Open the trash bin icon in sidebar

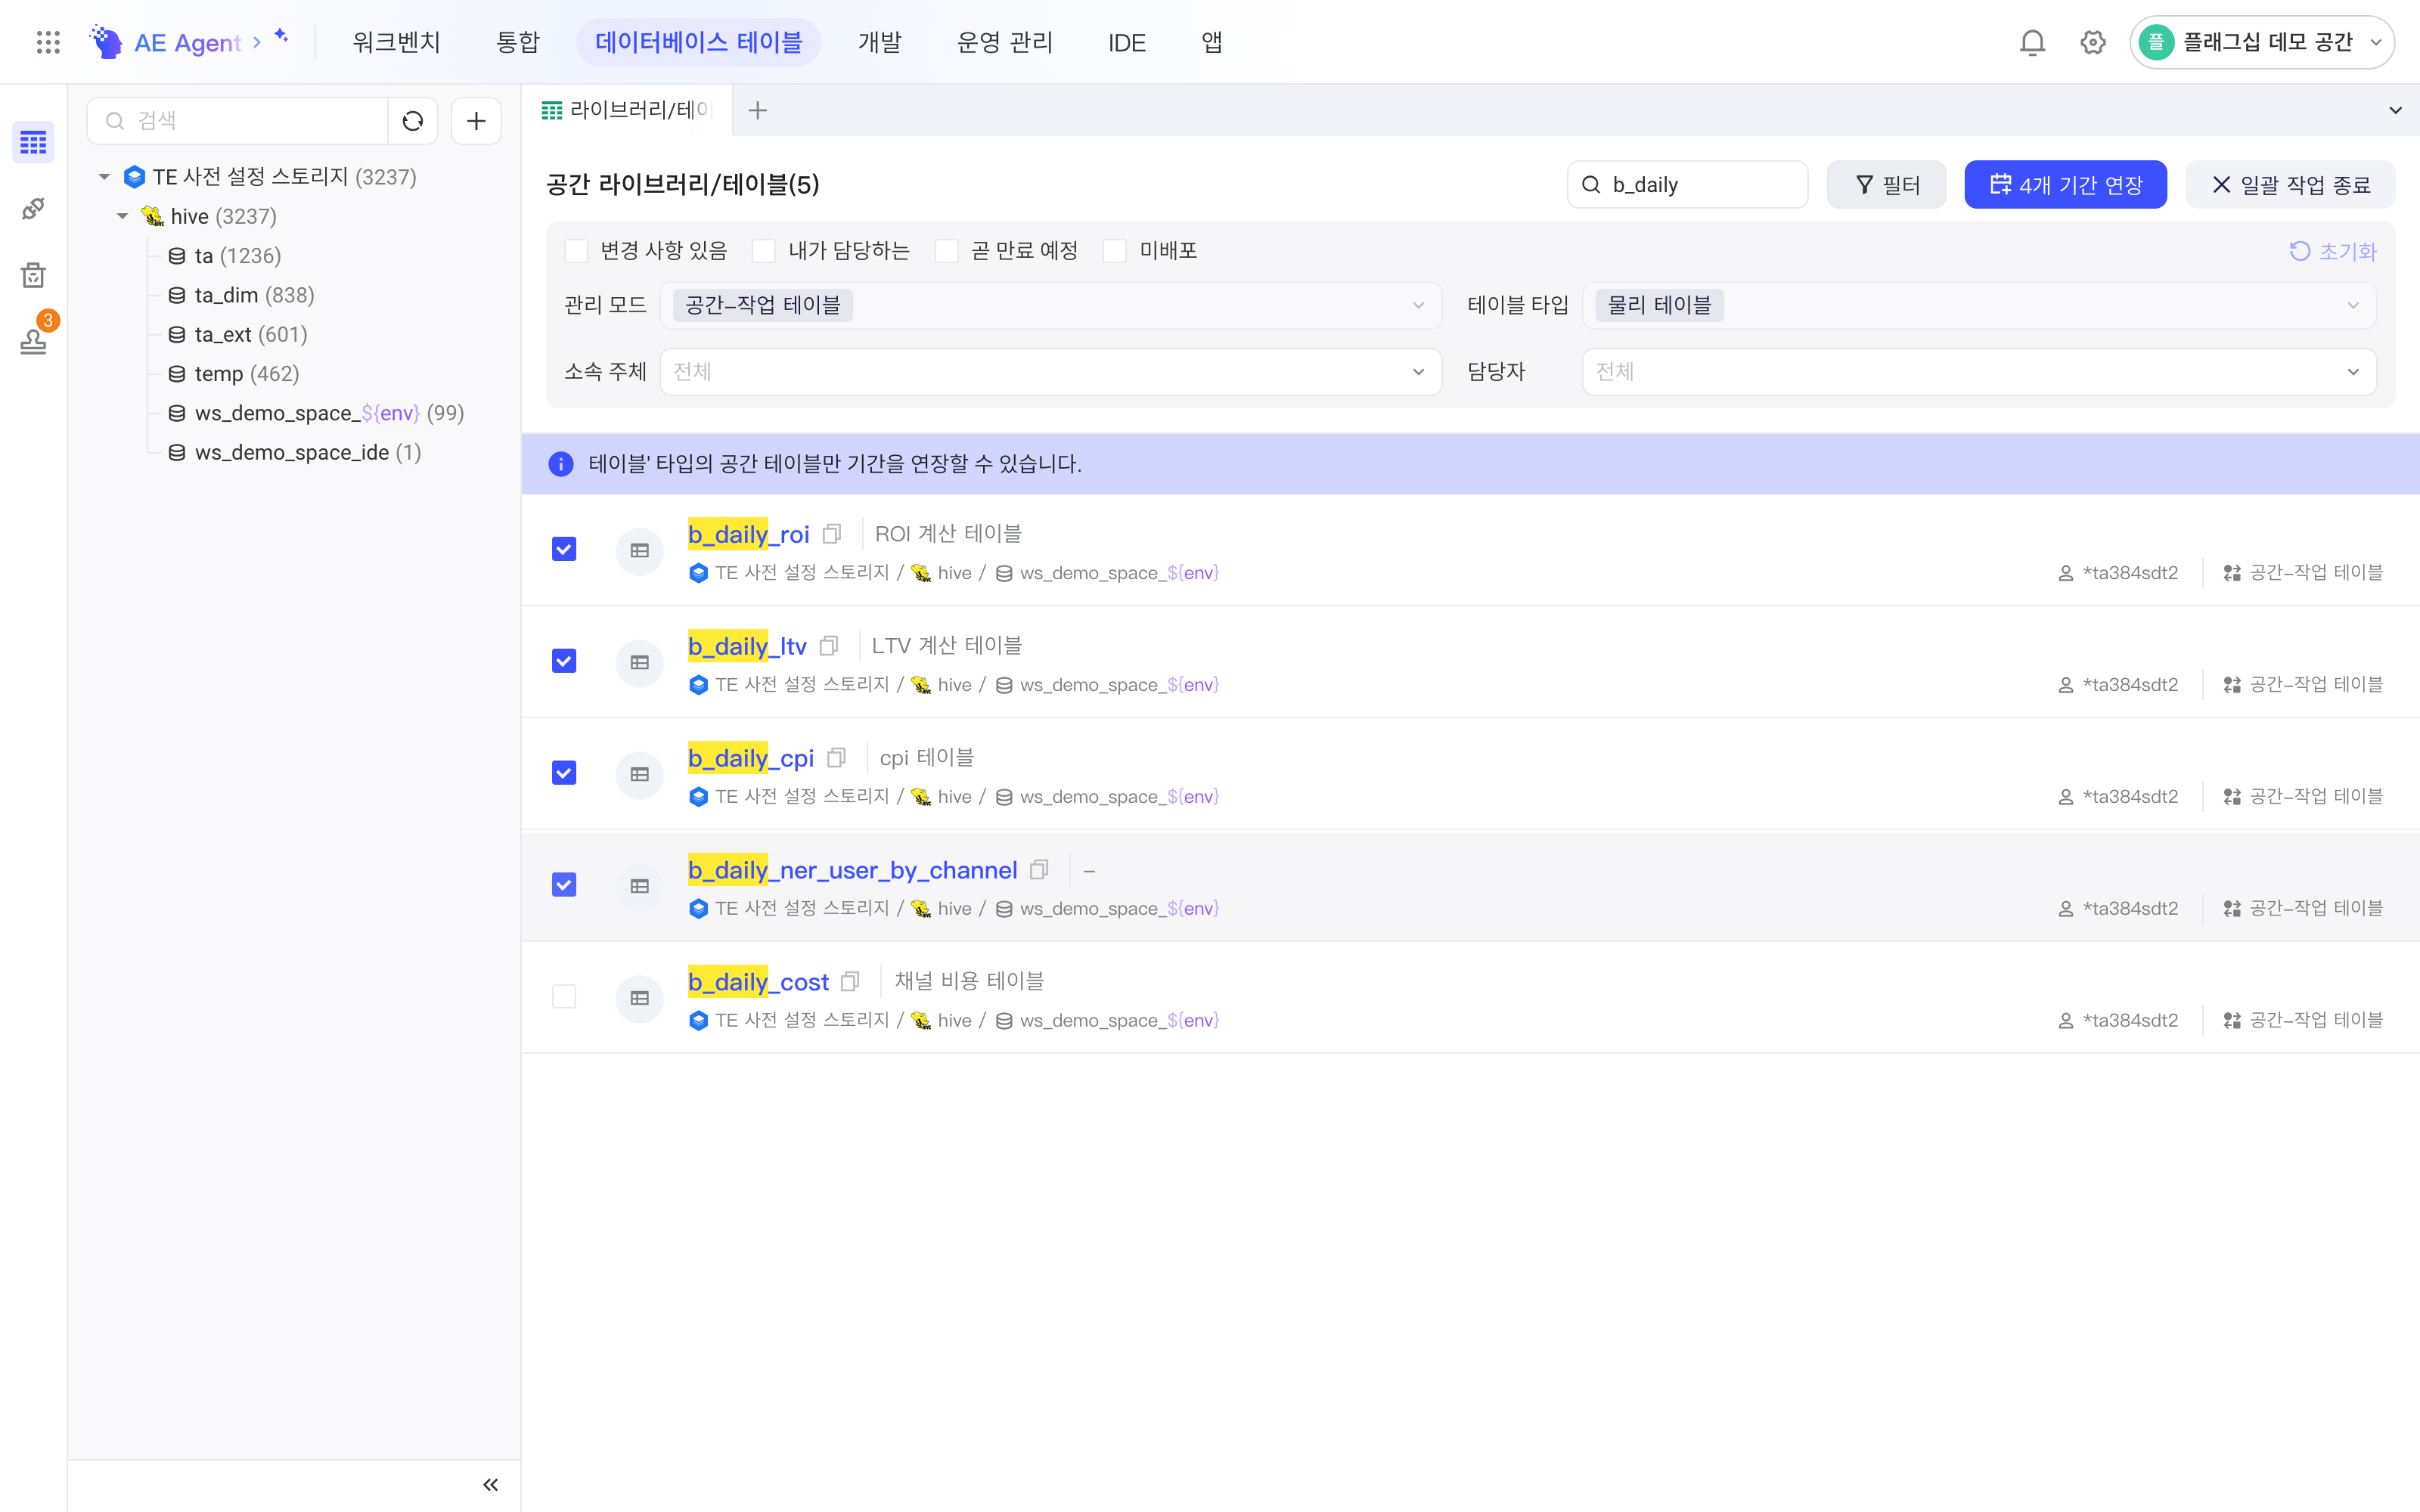[x=33, y=275]
